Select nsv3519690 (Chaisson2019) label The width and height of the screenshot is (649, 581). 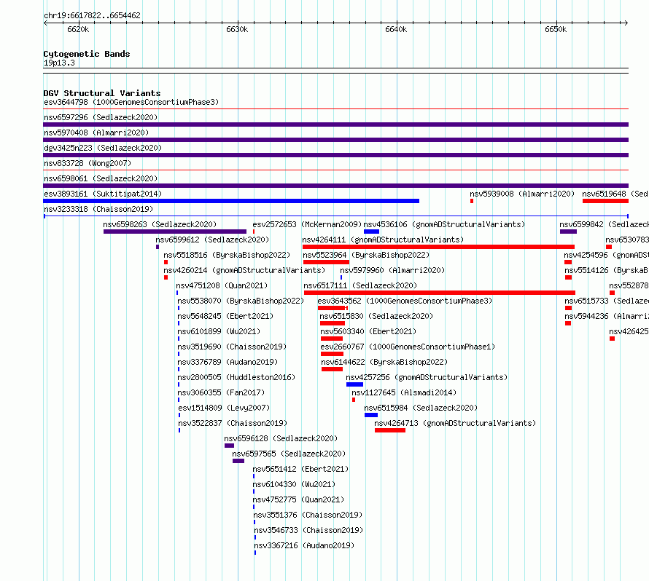tap(232, 347)
